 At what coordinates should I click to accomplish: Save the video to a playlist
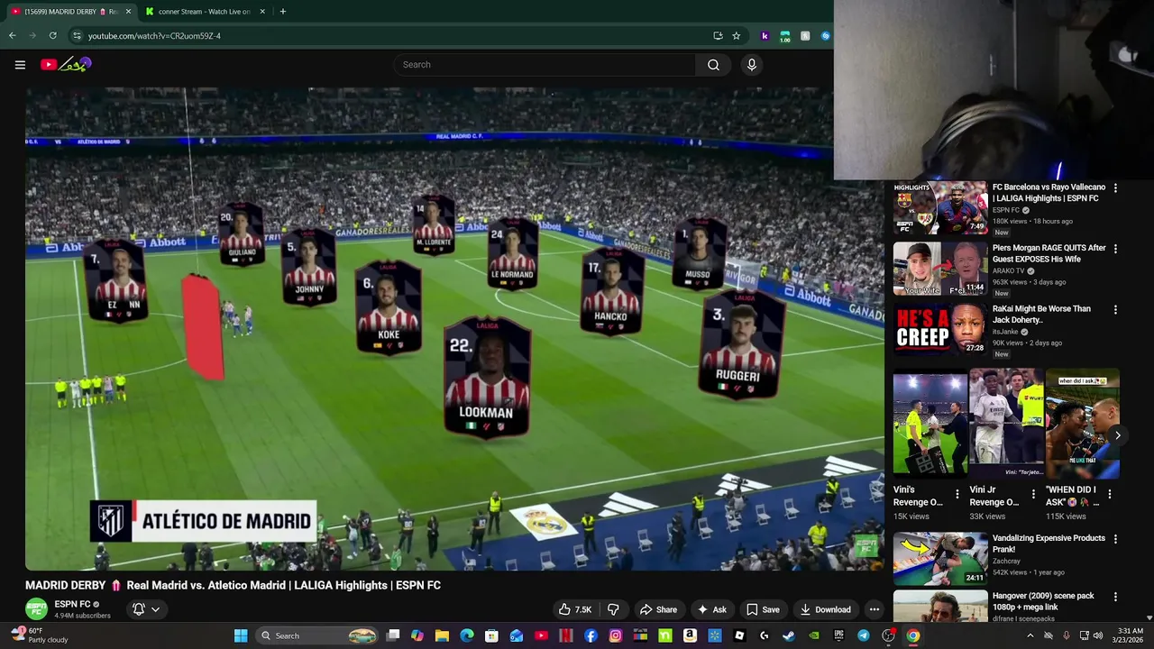click(x=763, y=609)
